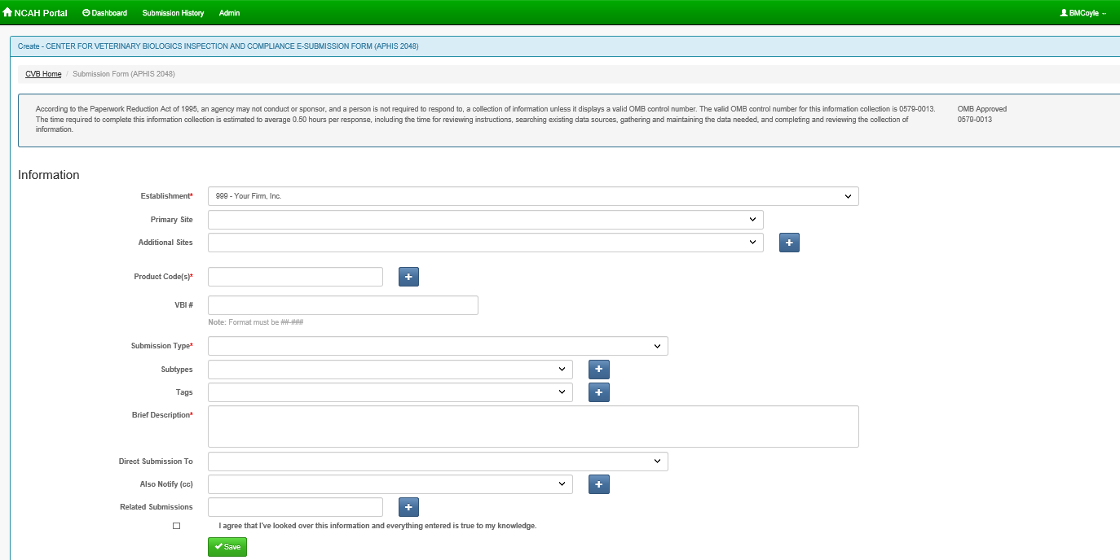
Task: Open the Dashboard menu item
Action: (105, 13)
